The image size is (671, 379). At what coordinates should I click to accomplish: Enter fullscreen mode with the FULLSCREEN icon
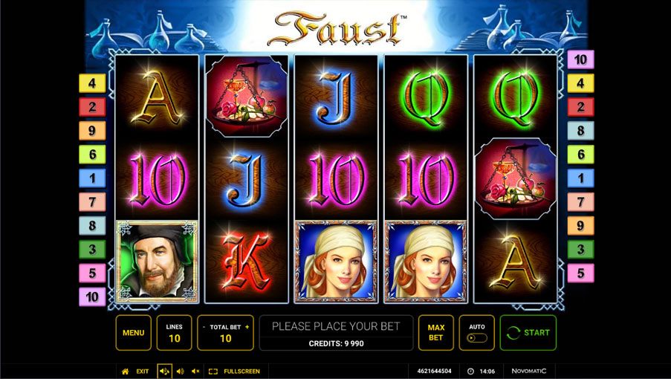(x=213, y=372)
